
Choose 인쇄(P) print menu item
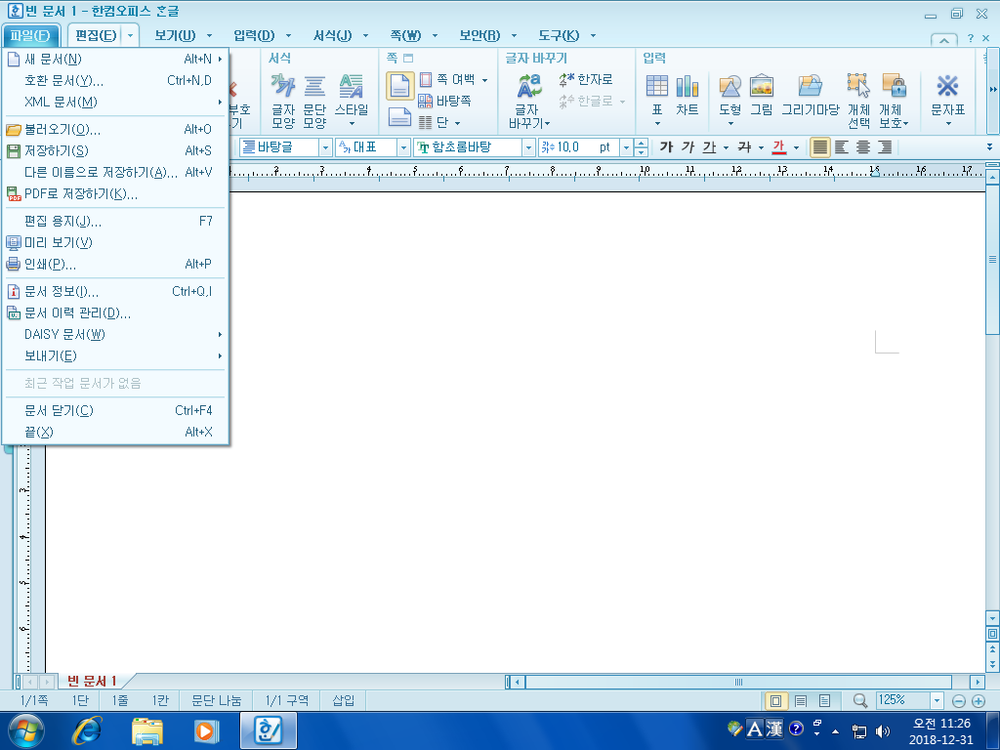point(115,264)
